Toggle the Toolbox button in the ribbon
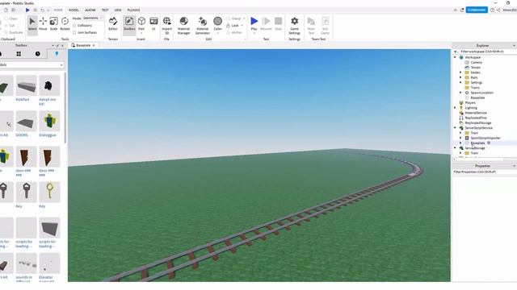This screenshot has height=290, width=517. tap(129, 24)
